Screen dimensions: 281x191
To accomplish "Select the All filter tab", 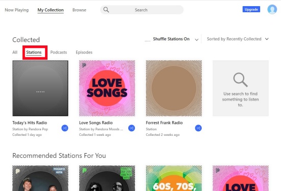I will tap(15, 52).
